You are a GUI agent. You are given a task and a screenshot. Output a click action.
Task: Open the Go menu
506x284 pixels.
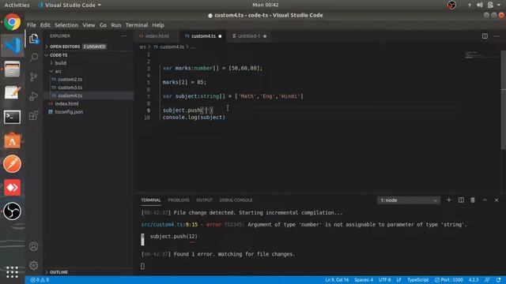tap(103, 25)
